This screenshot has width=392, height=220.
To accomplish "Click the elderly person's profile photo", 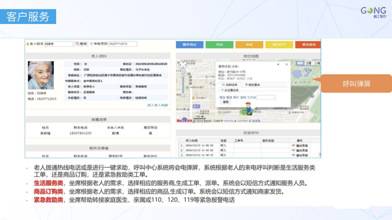I will pos(41,75).
